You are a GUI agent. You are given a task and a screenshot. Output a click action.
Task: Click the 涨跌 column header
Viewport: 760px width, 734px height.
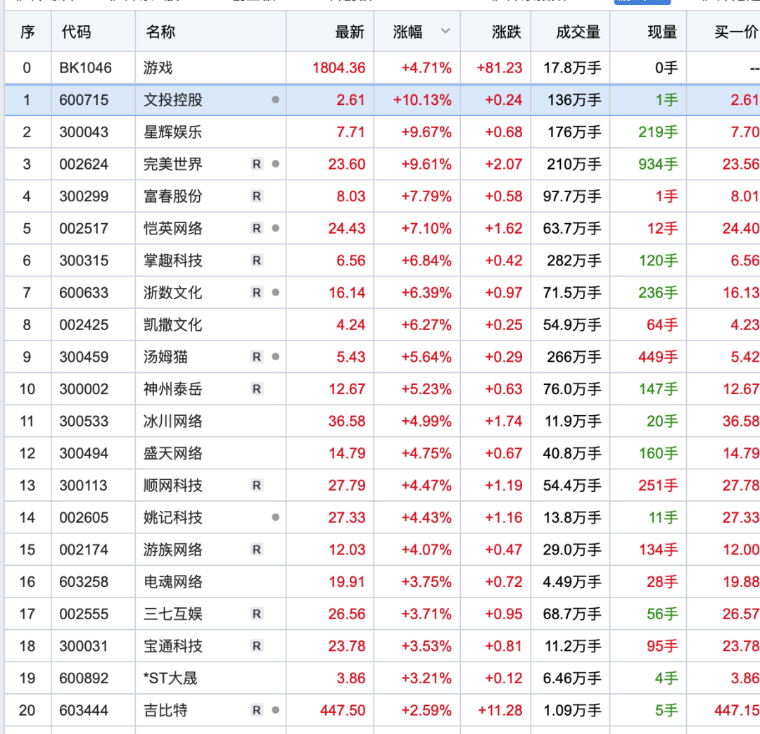pos(507,32)
